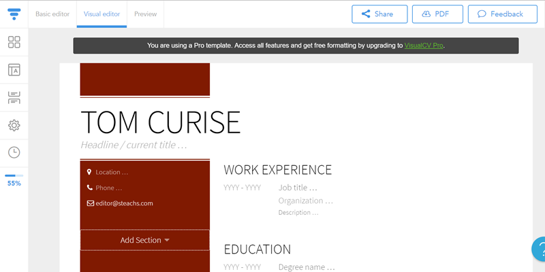Click the email envelope icon
Viewport: 545px width, 272px height.
tap(89, 203)
